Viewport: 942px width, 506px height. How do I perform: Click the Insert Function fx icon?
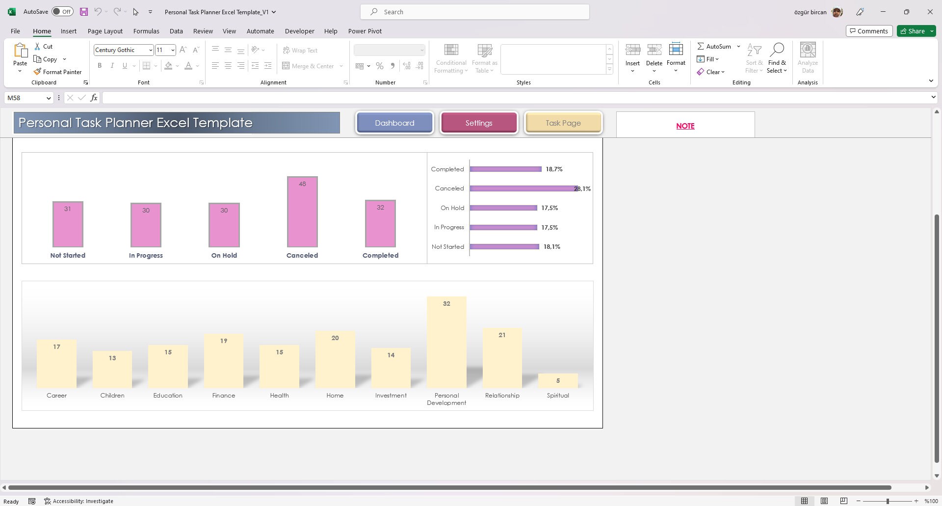pos(94,98)
